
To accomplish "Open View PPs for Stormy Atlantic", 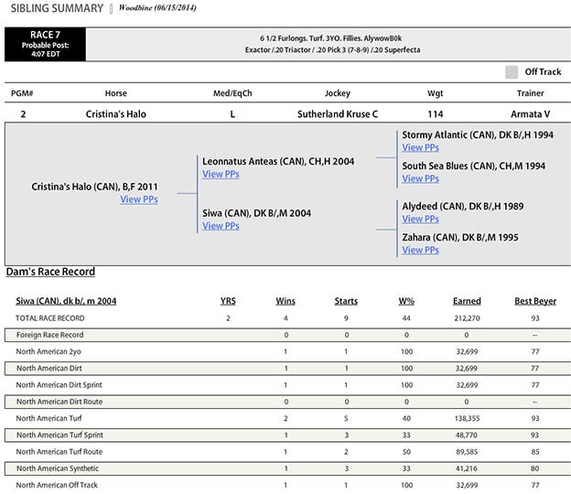I will pos(420,147).
